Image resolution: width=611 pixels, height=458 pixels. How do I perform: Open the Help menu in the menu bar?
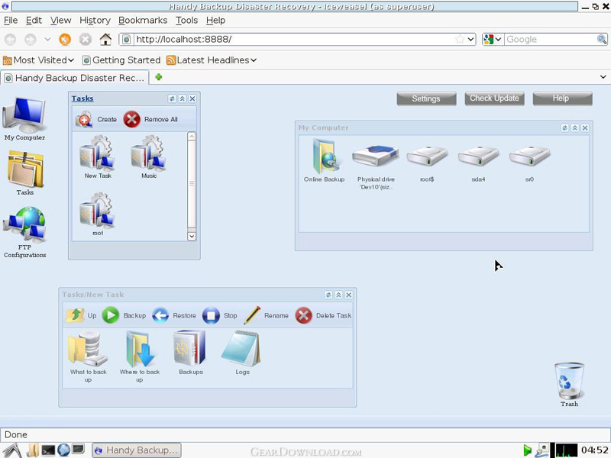(215, 21)
